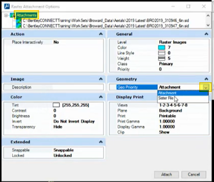Click the Brightness value 0

point(55,116)
